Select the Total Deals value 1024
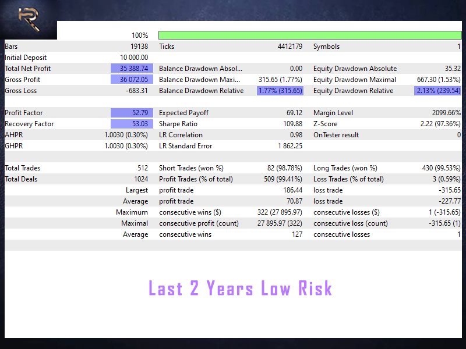Image resolution: width=466 pixels, height=349 pixels. [141, 179]
